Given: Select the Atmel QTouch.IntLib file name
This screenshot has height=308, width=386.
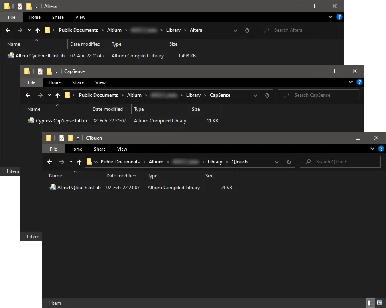Looking at the screenshot, I should (x=79, y=187).
